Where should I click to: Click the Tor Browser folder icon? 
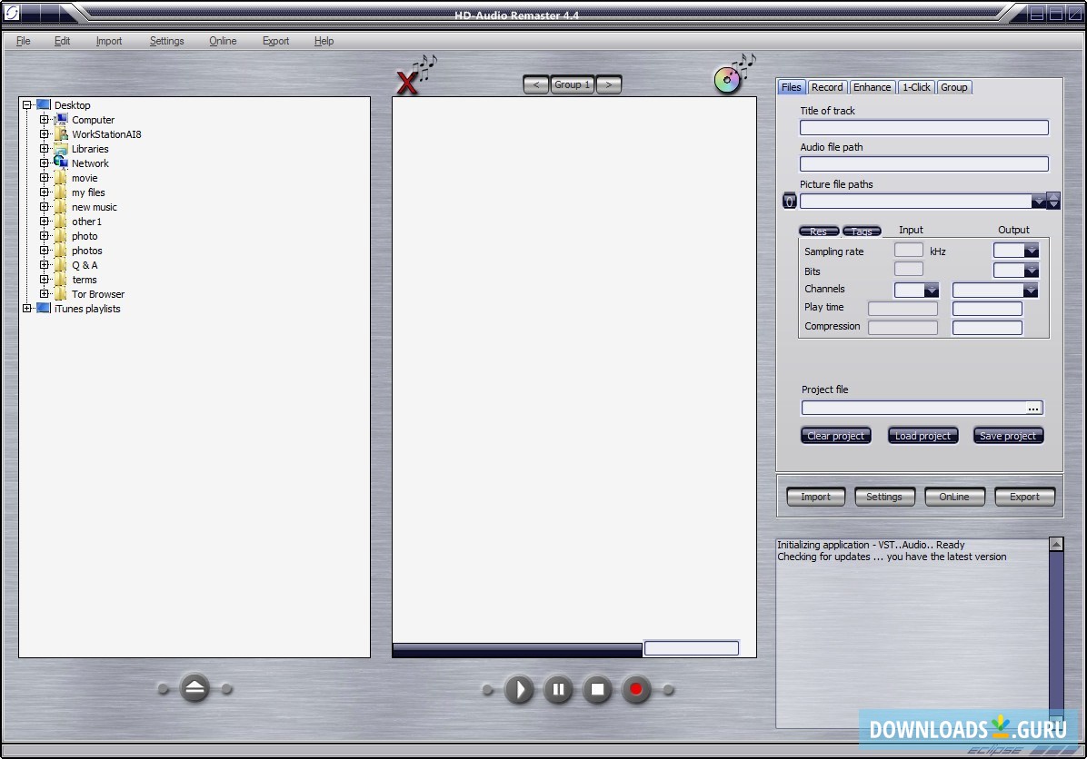(x=61, y=293)
